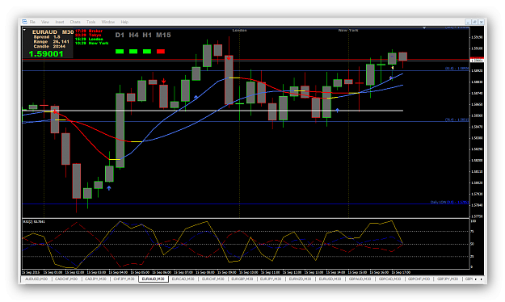
Task: Click the MetaTrader application icon in the menu bar
Action: click(24, 22)
